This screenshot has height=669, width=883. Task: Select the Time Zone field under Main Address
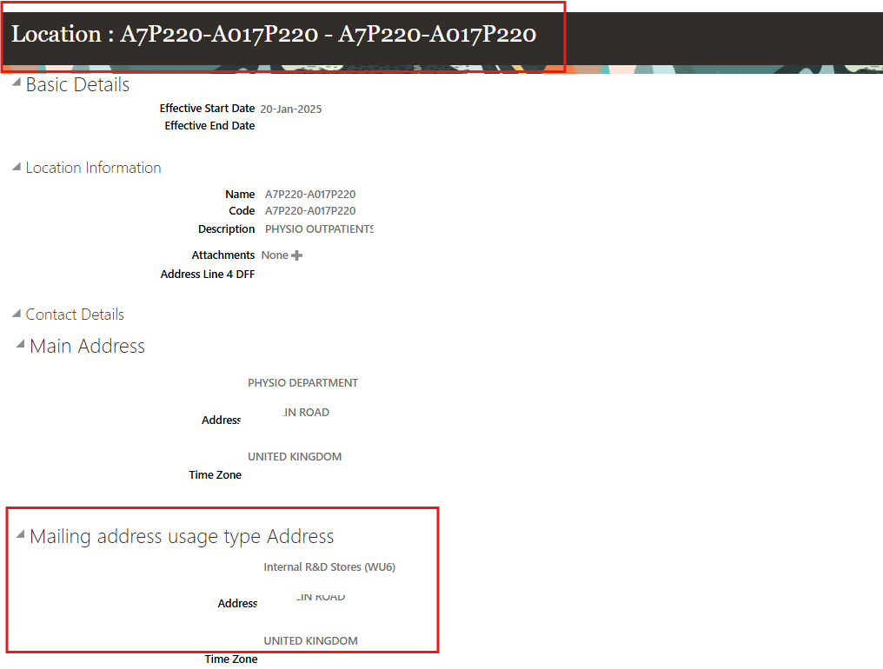[215, 474]
